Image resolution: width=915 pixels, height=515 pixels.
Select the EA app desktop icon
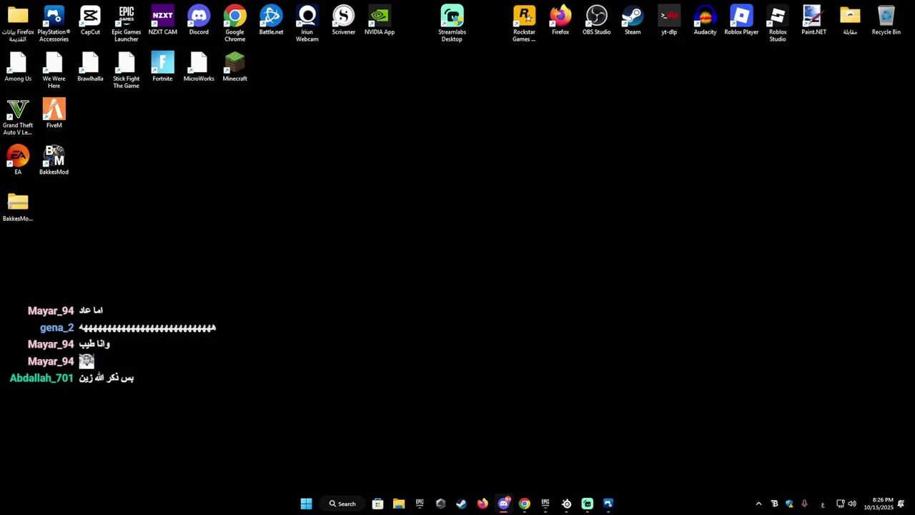pyautogui.click(x=18, y=160)
